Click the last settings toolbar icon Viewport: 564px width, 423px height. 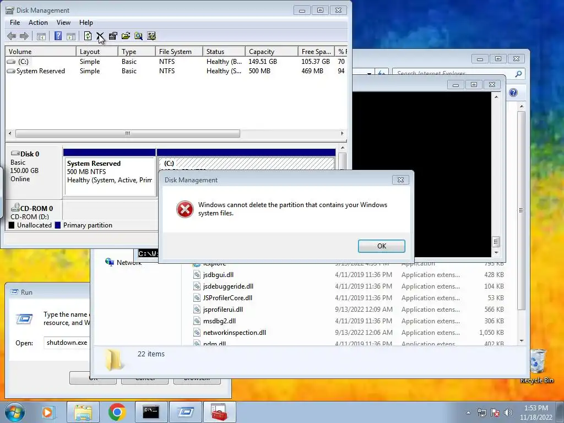(x=151, y=36)
